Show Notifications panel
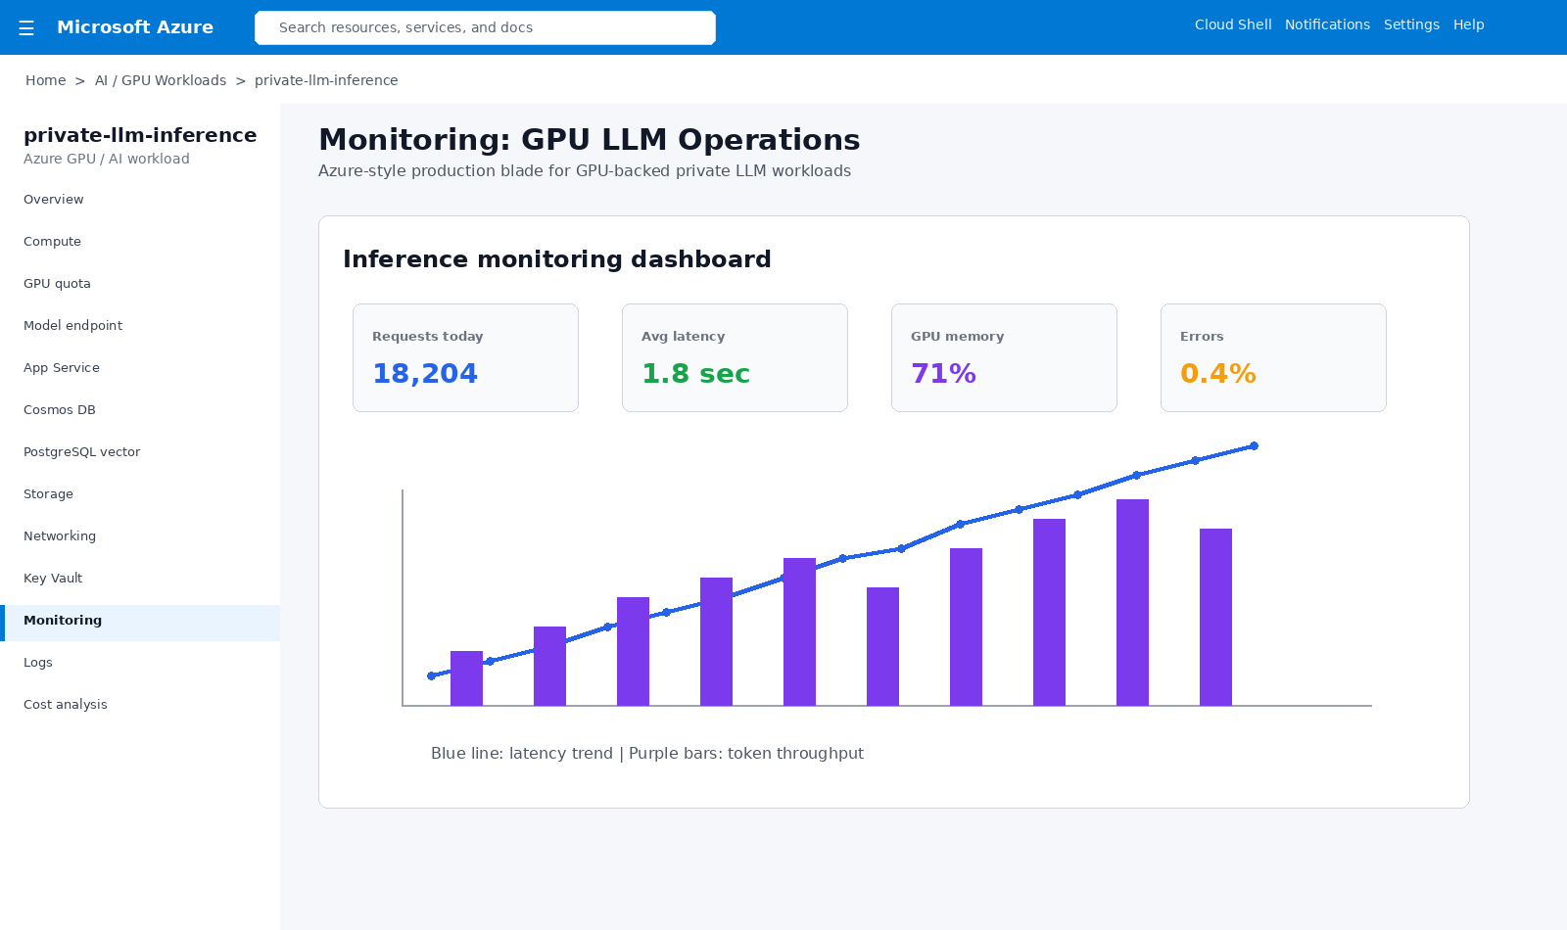Viewport: 1567px width, 930px height. click(1327, 24)
